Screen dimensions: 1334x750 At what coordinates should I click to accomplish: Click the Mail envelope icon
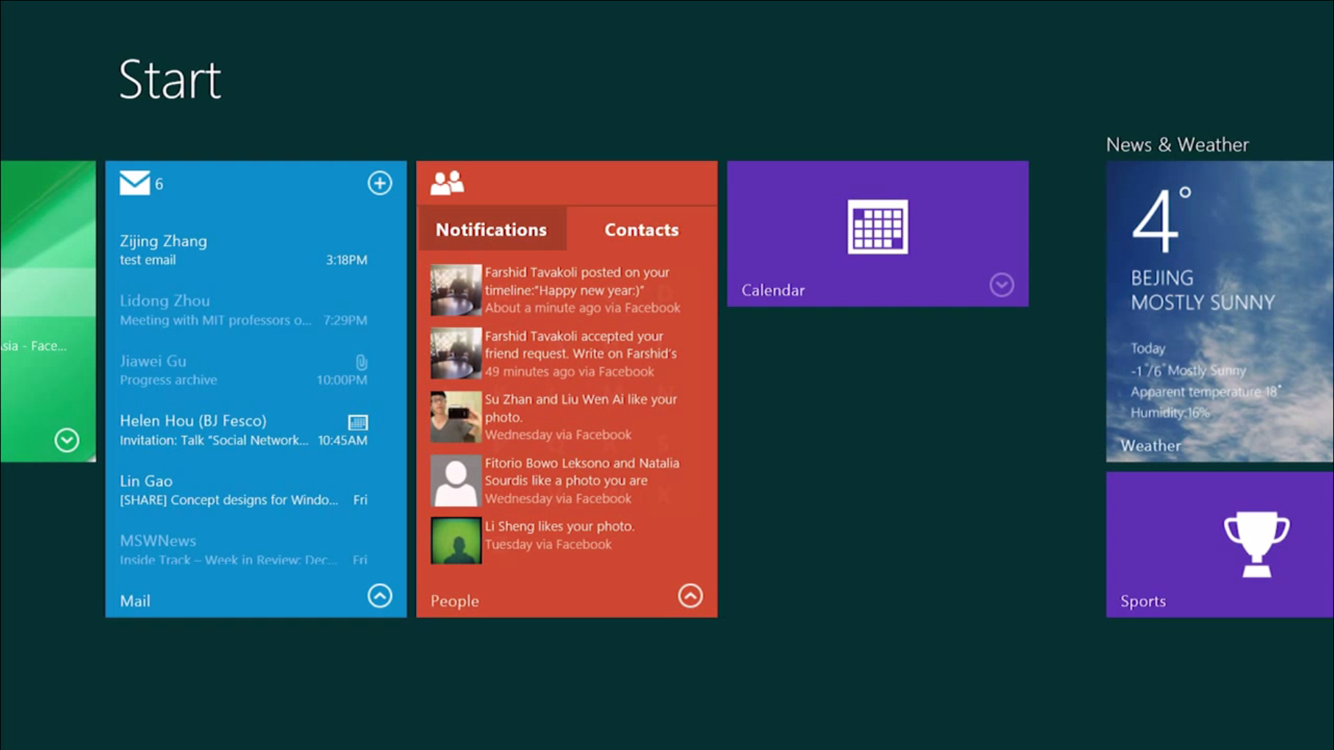(x=134, y=183)
